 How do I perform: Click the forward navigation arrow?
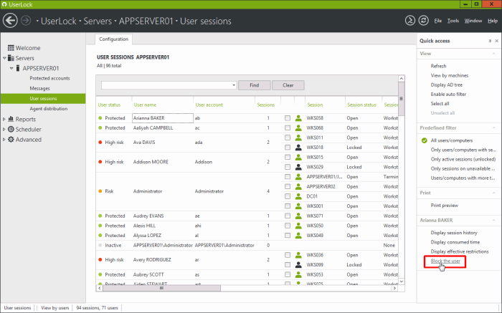(x=26, y=21)
